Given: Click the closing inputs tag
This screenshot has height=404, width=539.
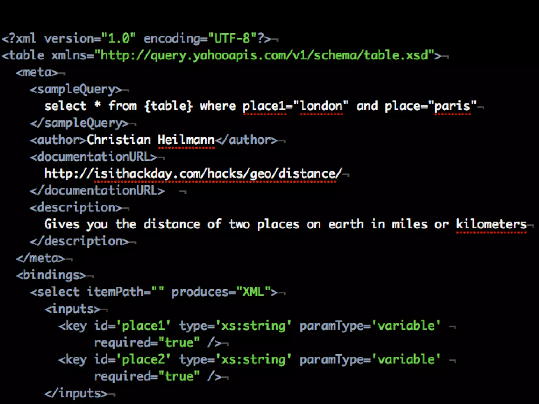Looking at the screenshot, I should tap(76, 393).
